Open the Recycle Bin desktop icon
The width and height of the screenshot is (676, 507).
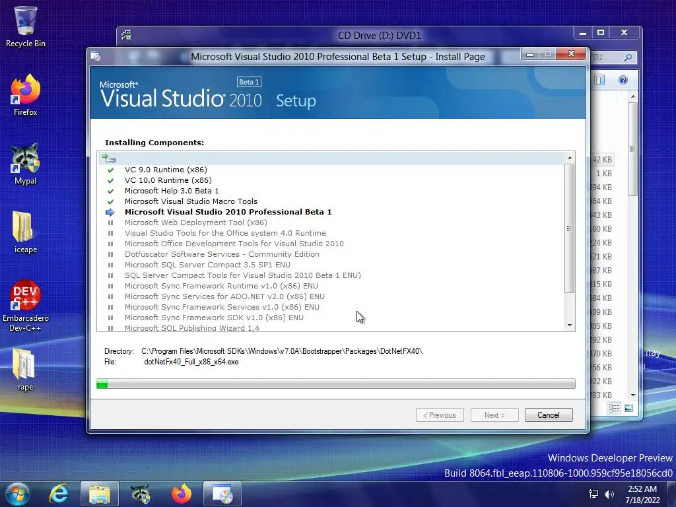coord(26,26)
